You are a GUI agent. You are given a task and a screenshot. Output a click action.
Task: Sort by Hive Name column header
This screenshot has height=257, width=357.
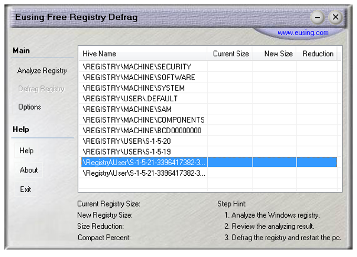point(143,53)
